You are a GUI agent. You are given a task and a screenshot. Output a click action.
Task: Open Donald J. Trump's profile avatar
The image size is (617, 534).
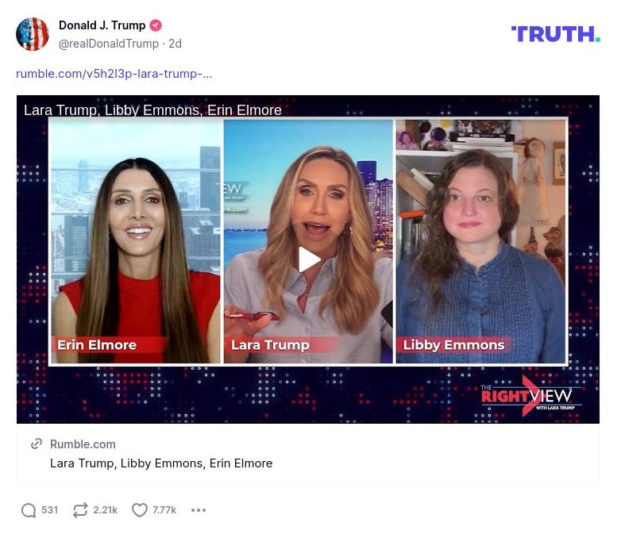coord(33,34)
